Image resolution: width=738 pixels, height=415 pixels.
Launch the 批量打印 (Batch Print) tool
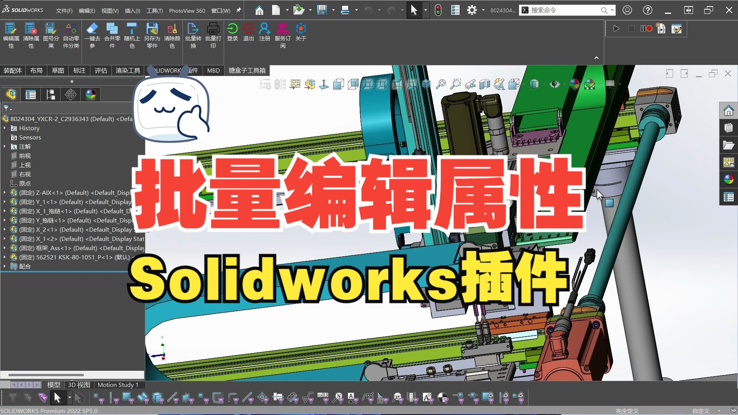pos(213,35)
